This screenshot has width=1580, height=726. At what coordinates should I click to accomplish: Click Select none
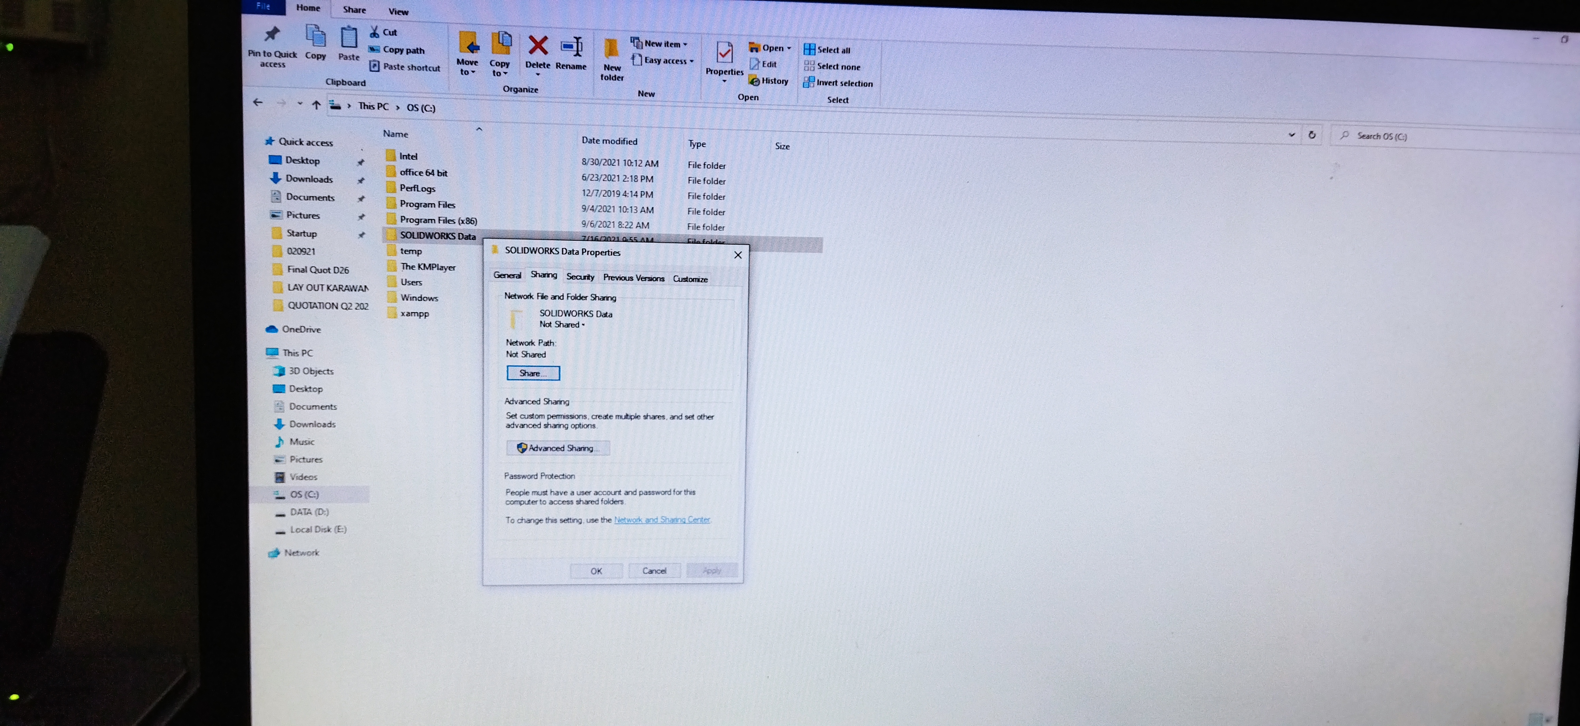pyautogui.click(x=832, y=66)
